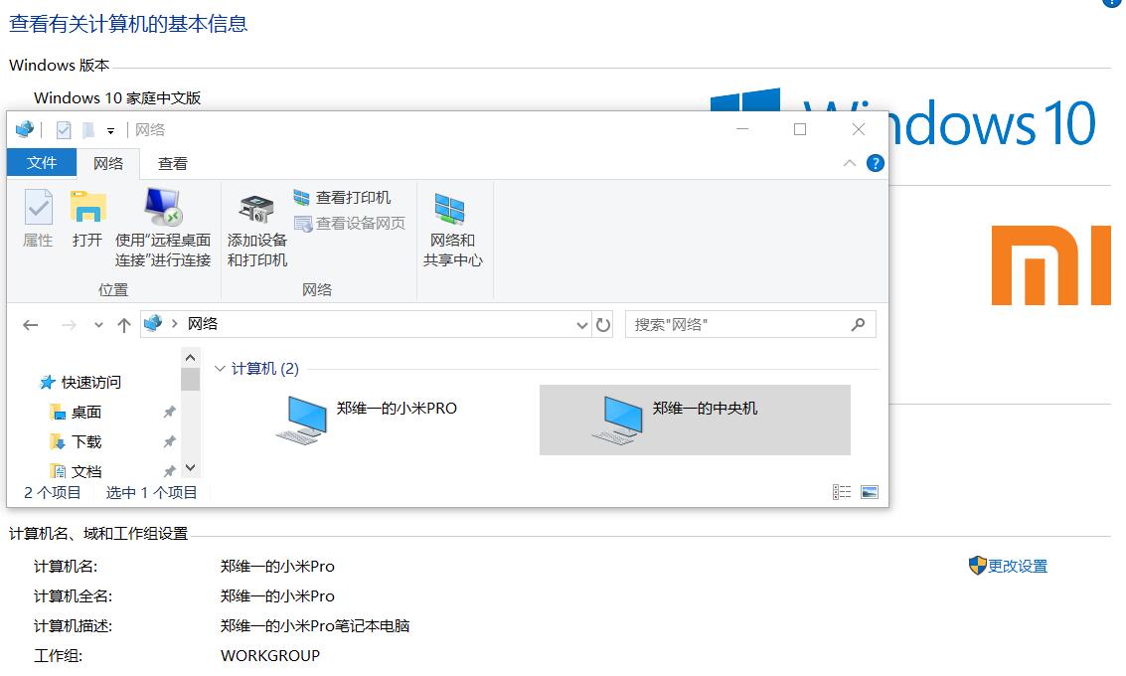Viewport: 1126px width, 676px height.
Task: Click the Windows 10 家庭中文版 edition text
Action: point(117,97)
